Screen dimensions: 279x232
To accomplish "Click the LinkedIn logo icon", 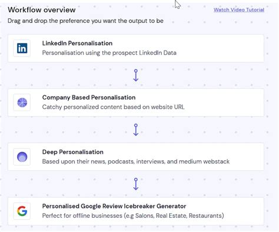I will tap(22, 48).
